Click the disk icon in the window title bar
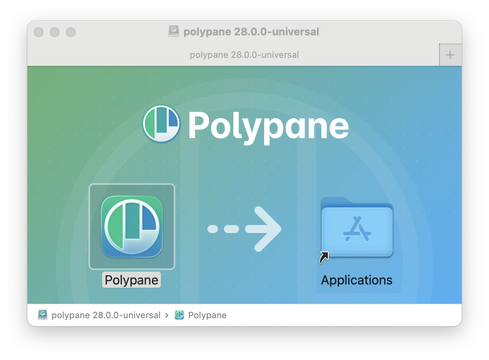This screenshot has width=489, height=360. tap(173, 31)
